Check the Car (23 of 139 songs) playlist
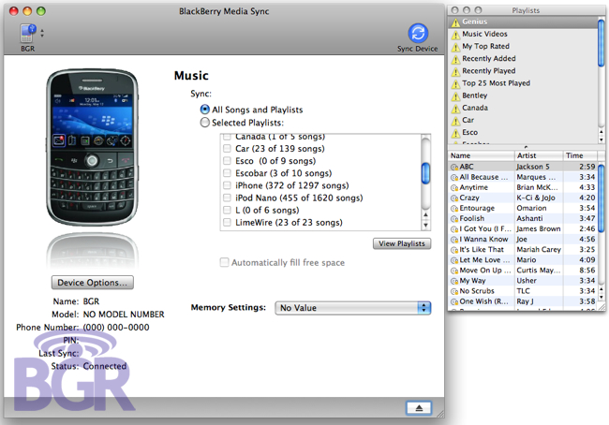The width and height of the screenshot is (609, 425). (x=227, y=148)
